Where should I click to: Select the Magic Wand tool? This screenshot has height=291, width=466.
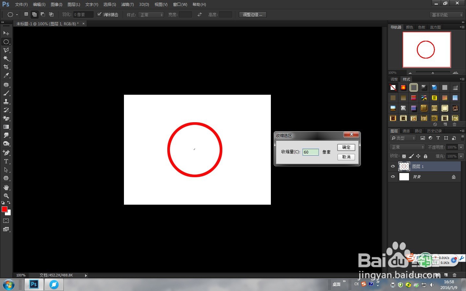pos(6,59)
